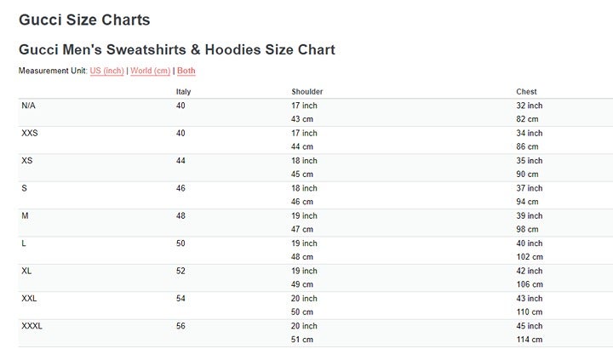Viewport: 613px width, 349px height.
Task: Select the XS size row label
Action: [26, 161]
